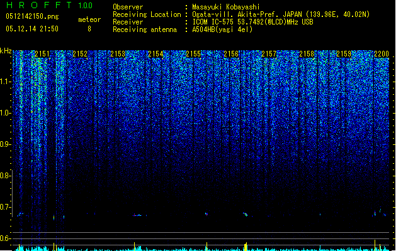This screenshot has height=251, width=396.
Task: Click the 2159 time marker
Action: (344, 54)
